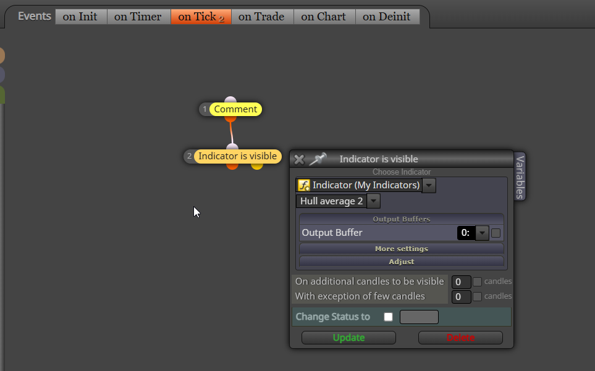
Task: Close the Indicator is visible panel
Action: [299, 159]
